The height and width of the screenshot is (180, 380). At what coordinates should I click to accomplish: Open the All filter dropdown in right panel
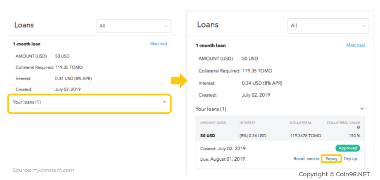(x=328, y=26)
